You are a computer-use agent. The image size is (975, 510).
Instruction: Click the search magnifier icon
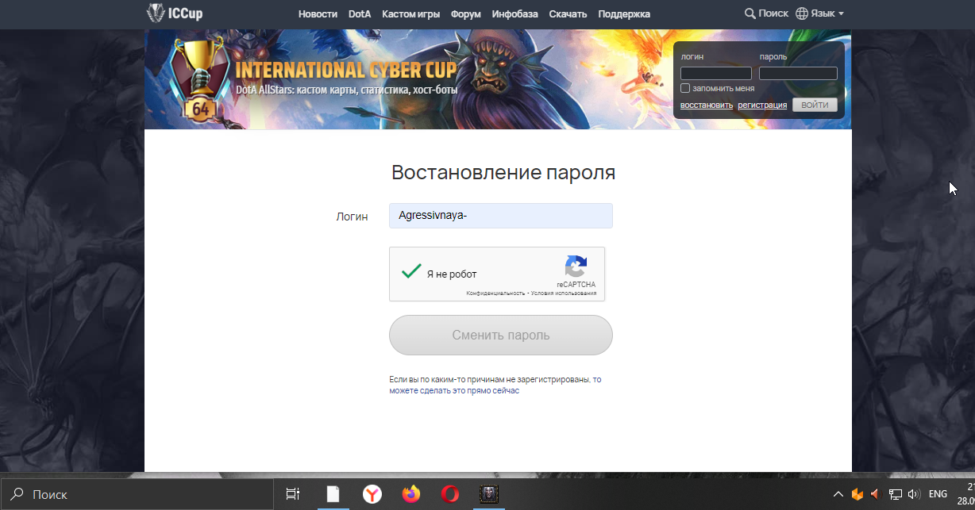click(750, 13)
